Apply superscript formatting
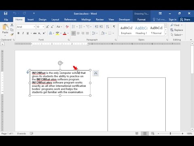 (44, 33)
